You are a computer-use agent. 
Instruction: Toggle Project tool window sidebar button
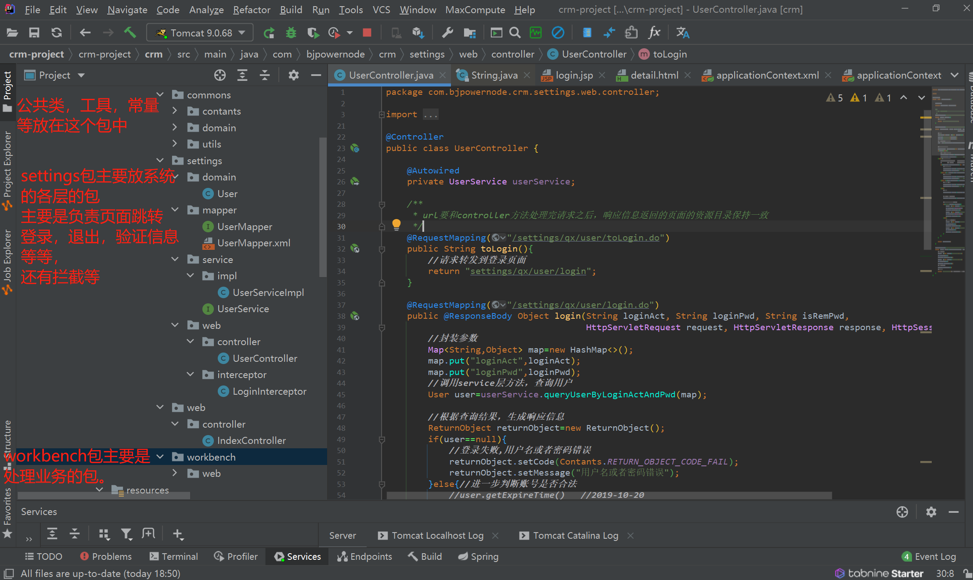7,90
